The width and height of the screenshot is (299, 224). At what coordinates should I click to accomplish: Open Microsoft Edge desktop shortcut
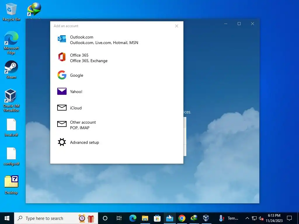click(x=11, y=43)
